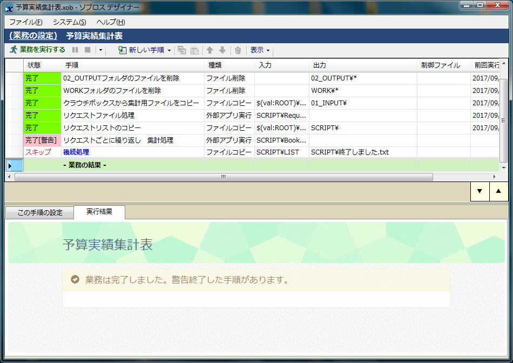This screenshot has width=513, height=363.
Task: Click the SCRIPT¥終了しました.txt output cell
Action: (x=363, y=152)
